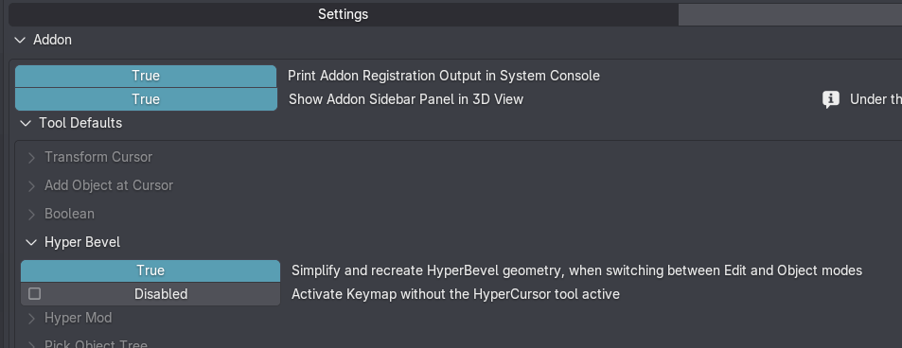The width and height of the screenshot is (902, 348).
Task: Switch to the tab next to Settings
Action: click(789, 14)
